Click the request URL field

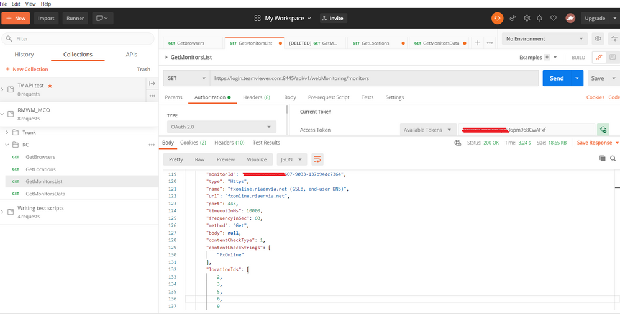(374, 78)
